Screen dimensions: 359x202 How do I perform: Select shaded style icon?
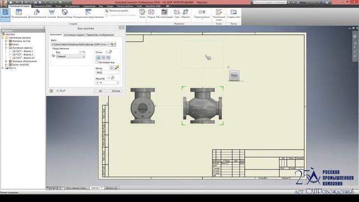(108, 58)
